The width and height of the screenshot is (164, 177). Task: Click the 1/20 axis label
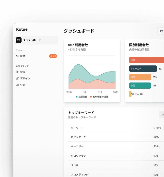click(115, 92)
